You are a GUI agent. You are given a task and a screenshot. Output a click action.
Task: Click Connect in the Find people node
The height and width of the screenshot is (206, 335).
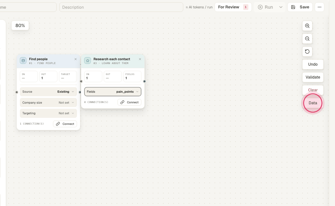pyautogui.click(x=65, y=124)
